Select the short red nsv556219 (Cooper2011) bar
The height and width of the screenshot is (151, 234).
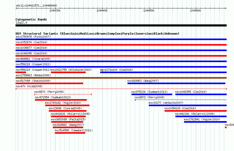(x=21, y=72)
